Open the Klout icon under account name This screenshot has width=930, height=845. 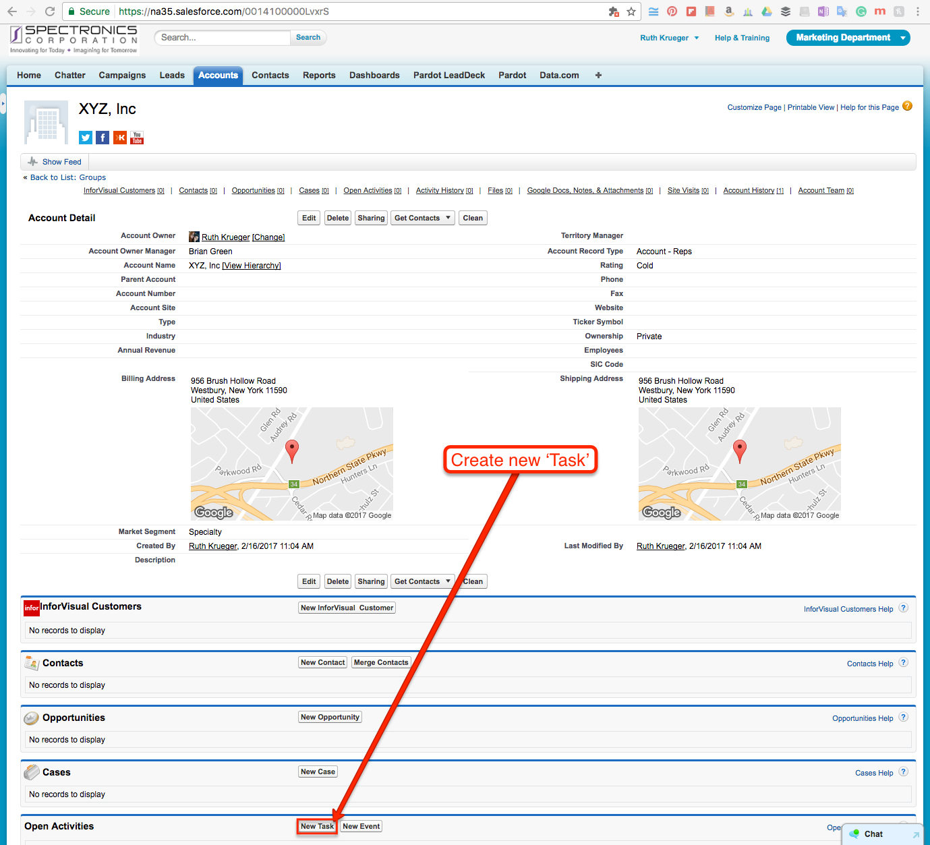120,138
